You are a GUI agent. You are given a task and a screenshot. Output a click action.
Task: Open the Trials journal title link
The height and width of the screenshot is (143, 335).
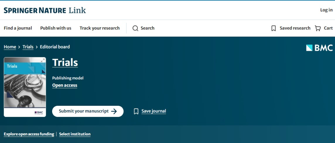coord(65,62)
